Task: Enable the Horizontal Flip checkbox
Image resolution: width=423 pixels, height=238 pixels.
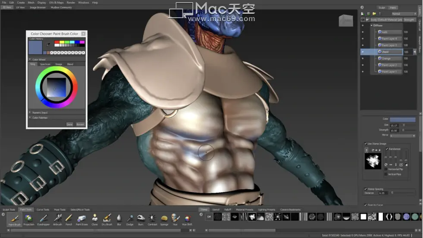Action: pos(386,169)
